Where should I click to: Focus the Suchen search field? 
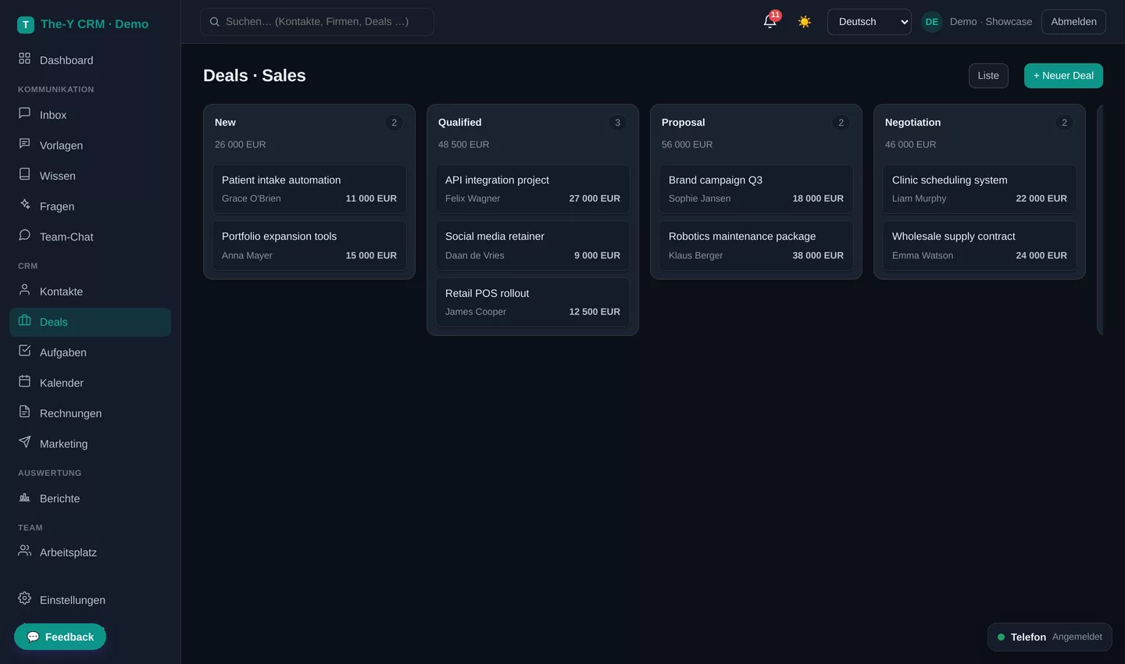(x=317, y=22)
